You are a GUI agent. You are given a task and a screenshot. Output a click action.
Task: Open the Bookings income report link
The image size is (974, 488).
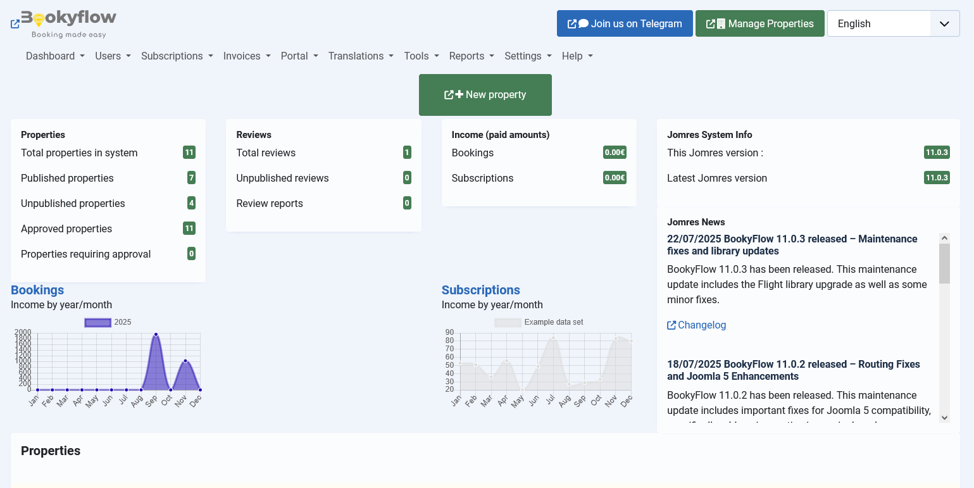click(x=37, y=290)
